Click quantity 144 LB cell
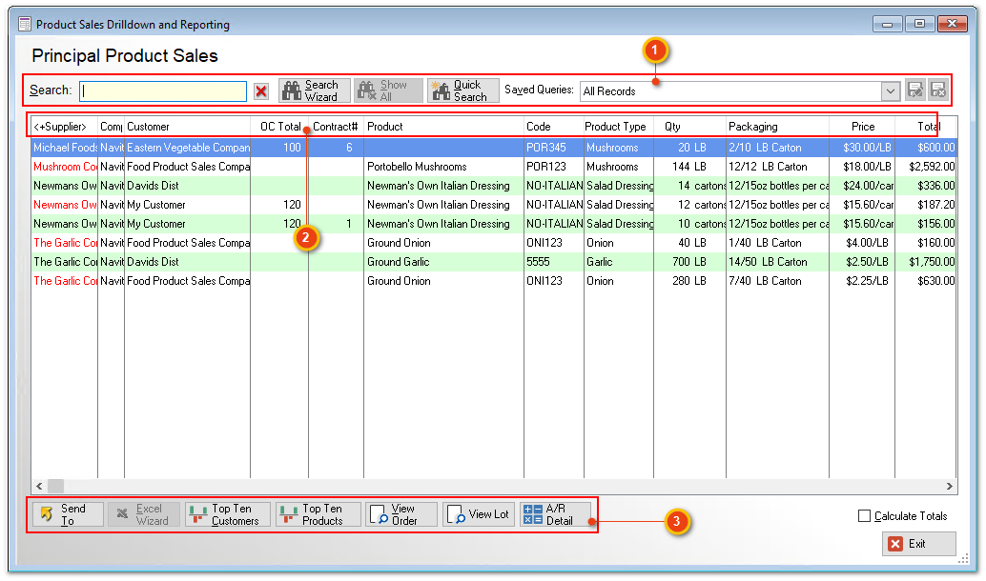 click(689, 167)
